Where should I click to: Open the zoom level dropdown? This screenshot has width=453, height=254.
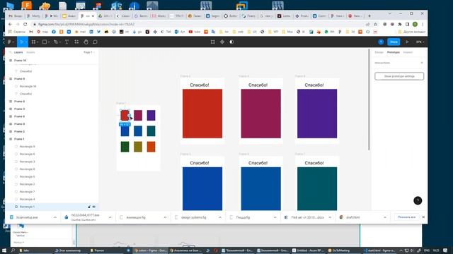click(420, 42)
